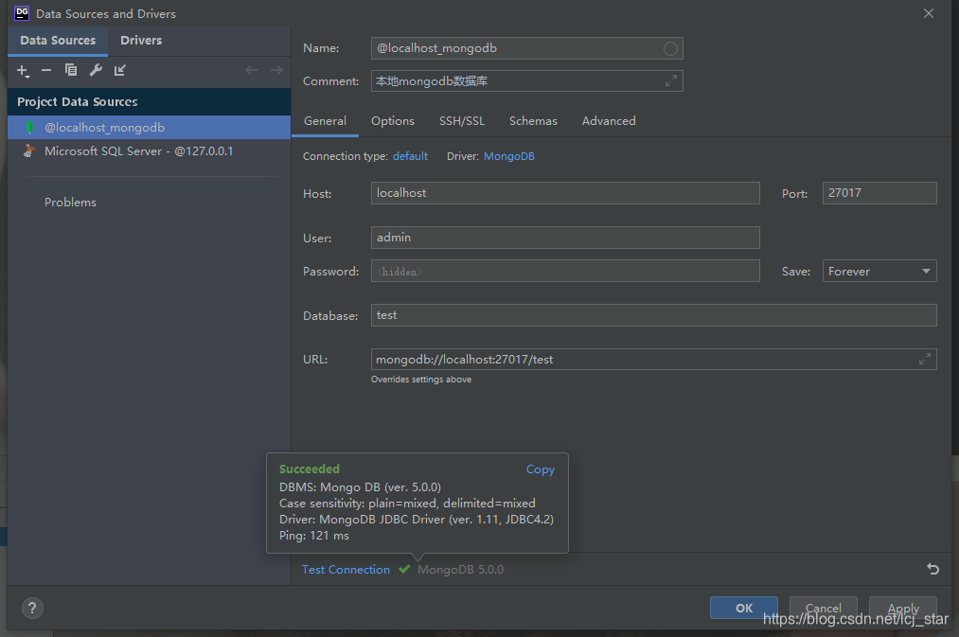
Task: Click the green check mark beside Test Connection
Action: [404, 569]
